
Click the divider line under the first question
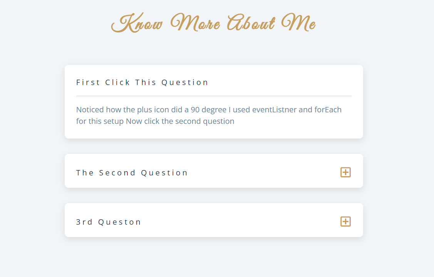[214, 96]
